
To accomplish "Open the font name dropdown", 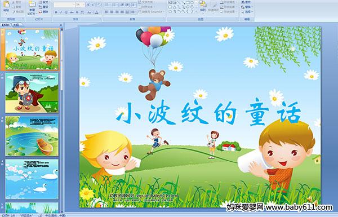I will click(65, 5).
